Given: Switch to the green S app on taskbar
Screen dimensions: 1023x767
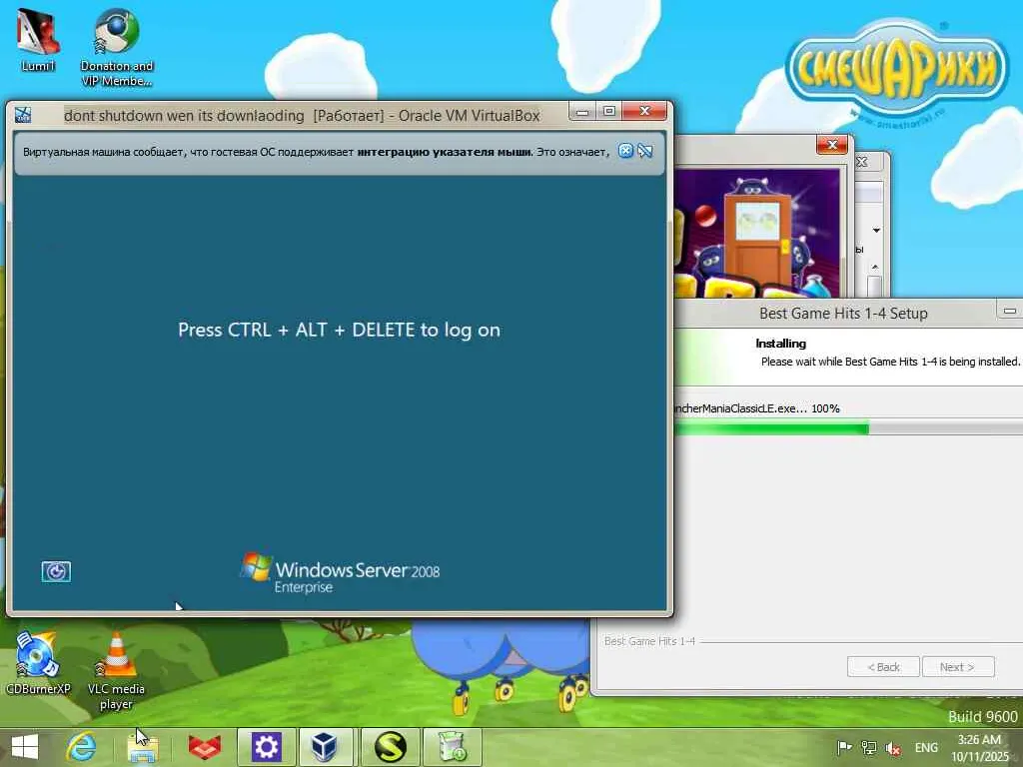Looking at the screenshot, I should coord(391,747).
